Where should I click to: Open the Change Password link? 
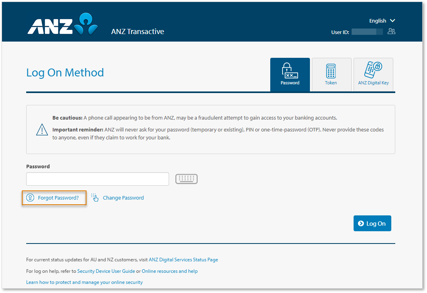pyautogui.click(x=123, y=198)
